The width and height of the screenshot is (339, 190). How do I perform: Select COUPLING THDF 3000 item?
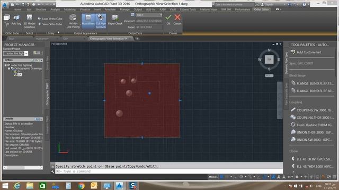point(312,118)
